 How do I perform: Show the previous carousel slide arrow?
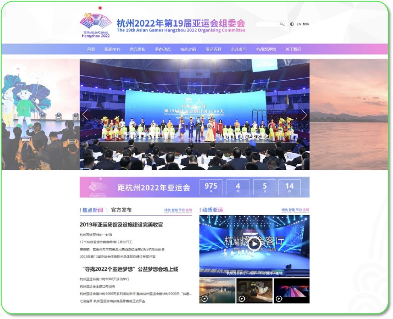pos(85,115)
